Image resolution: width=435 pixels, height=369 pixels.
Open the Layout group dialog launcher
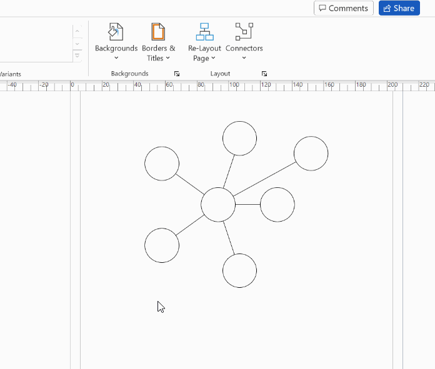264,74
